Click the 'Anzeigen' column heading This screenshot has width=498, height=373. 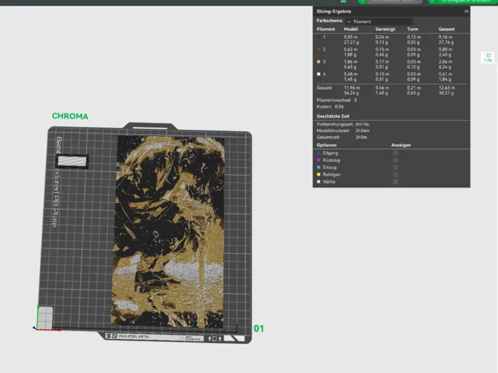[401, 145]
